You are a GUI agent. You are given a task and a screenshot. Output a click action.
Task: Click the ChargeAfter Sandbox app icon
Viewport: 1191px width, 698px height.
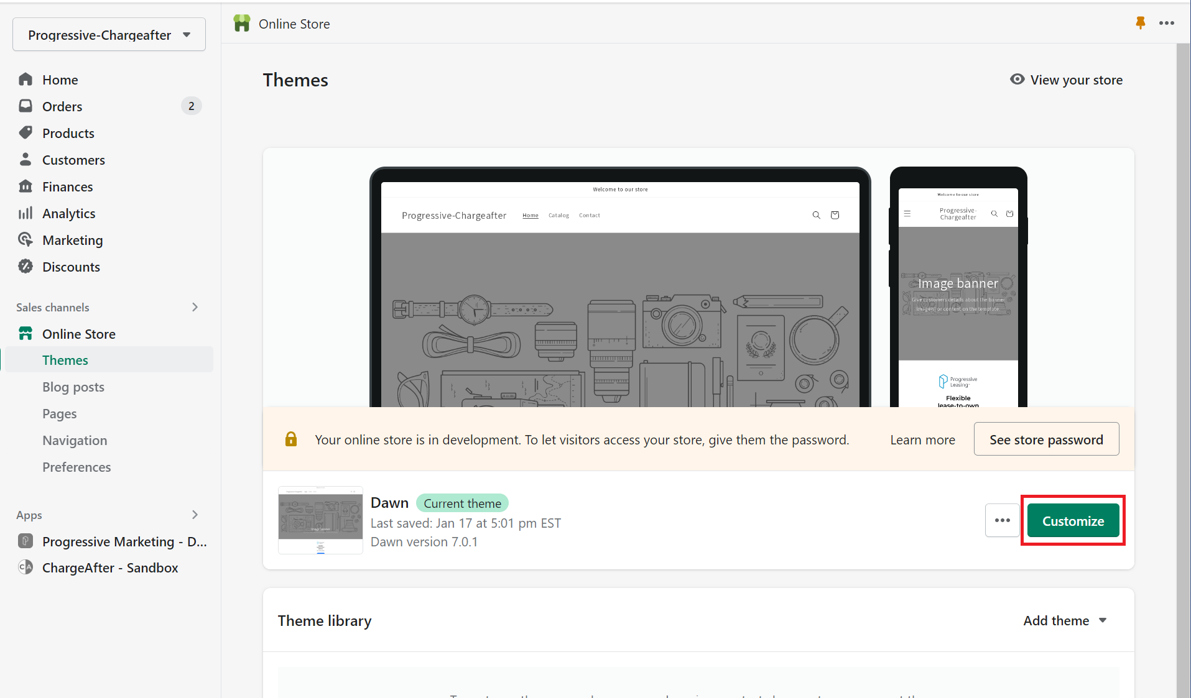click(x=25, y=567)
